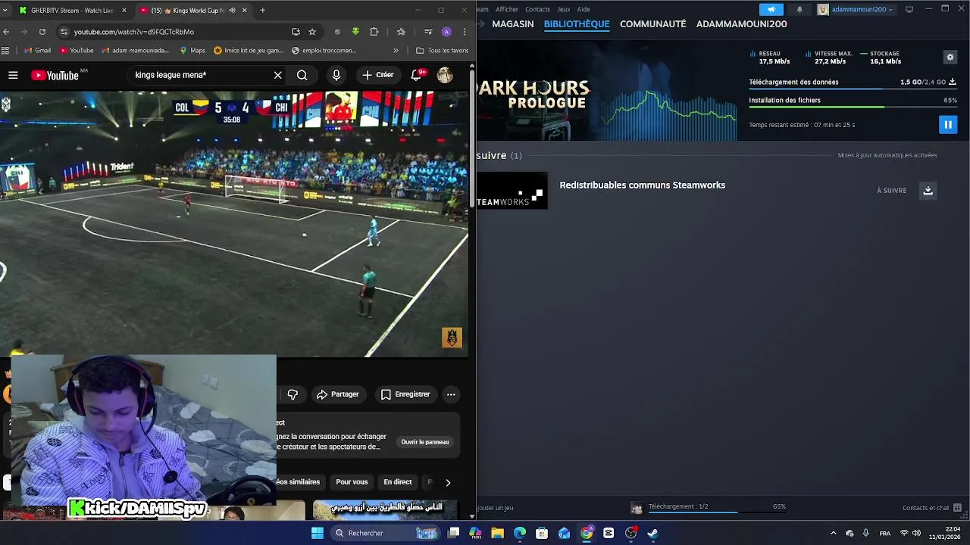Open the Maps bookmark
970x545 pixels.
[192, 51]
